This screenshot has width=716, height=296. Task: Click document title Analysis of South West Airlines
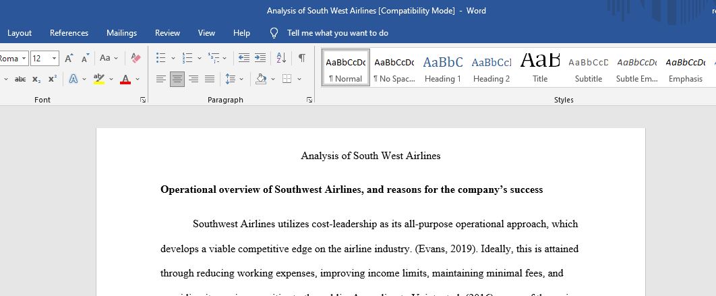[370, 156]
